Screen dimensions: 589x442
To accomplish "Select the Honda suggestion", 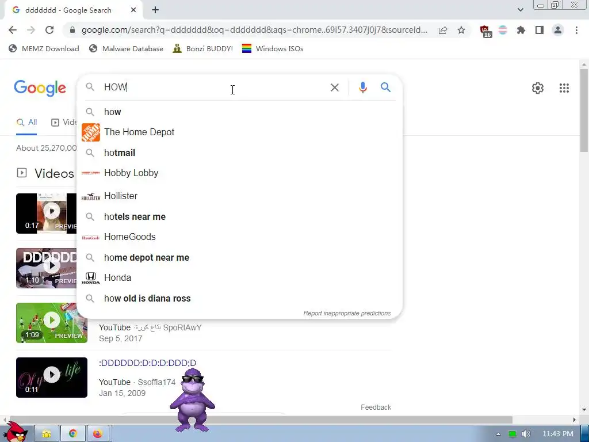I will tap(239, 278).
